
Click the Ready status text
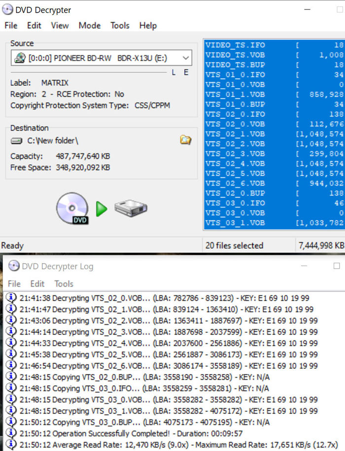point(12,245)
